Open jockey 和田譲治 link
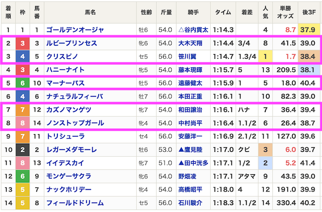This screenshot has height=212, width=322. [x=190, y=110]
